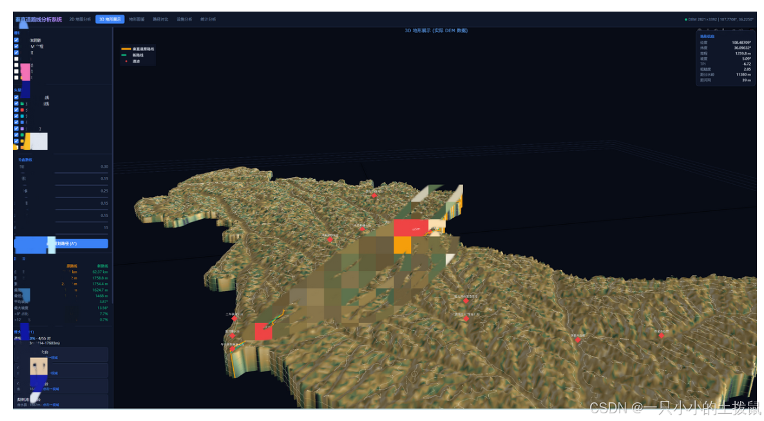Image resolution: width=764 pixels, height=421 pixels.
Task: Click the new route length 62.37 km
Action: (x=100, y=272)
